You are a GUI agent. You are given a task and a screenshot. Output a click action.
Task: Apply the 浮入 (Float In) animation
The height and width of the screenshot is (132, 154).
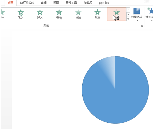tap(40, 14)
